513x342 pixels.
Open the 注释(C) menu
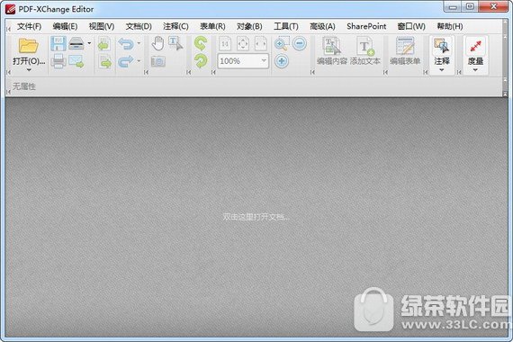point(175,26)
